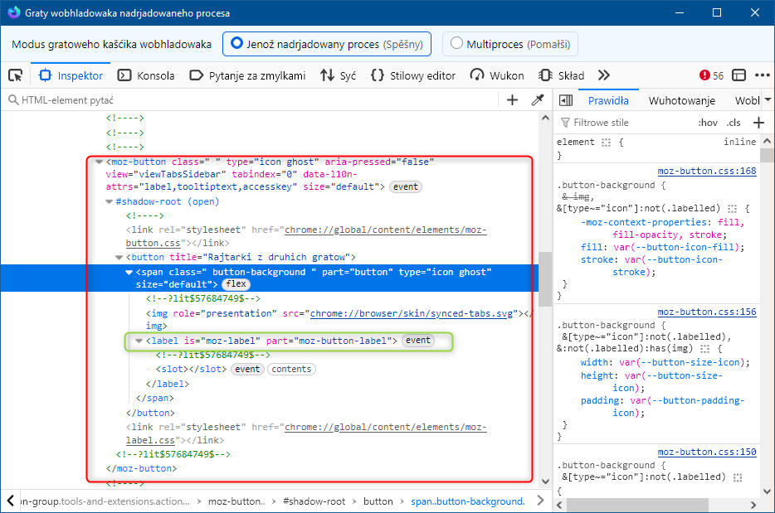The height and width of the screenshot is (513, 775).
Task: Toggle the three-pane inspector sidebar icon
Action: pos(566,100)
